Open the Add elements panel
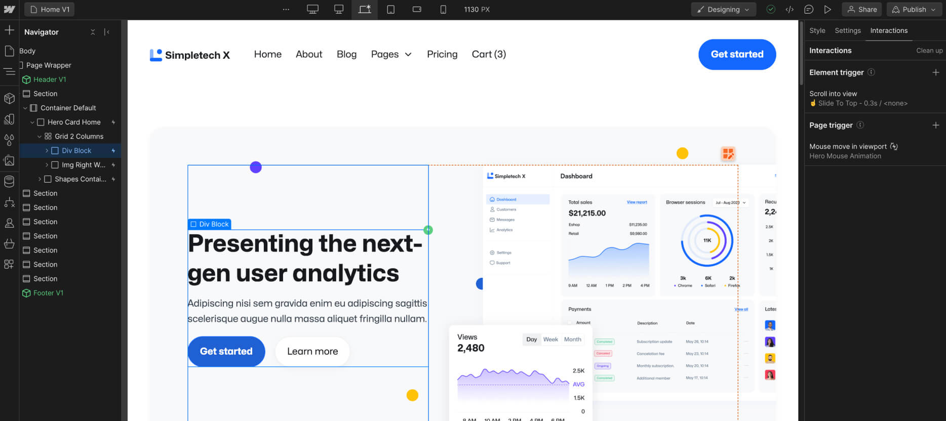The height and width of the screenshot is (421, 946). tap(9, 30)
